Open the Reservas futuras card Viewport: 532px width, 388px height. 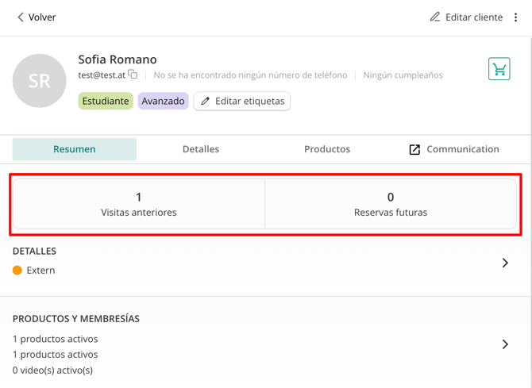[391, 204]
